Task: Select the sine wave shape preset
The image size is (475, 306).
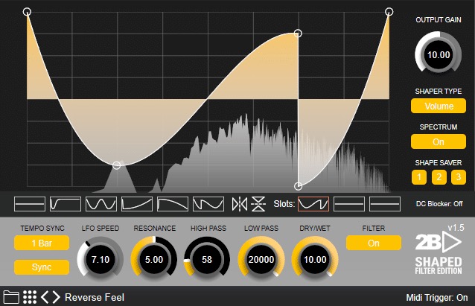Action: (x=101, y=204)
